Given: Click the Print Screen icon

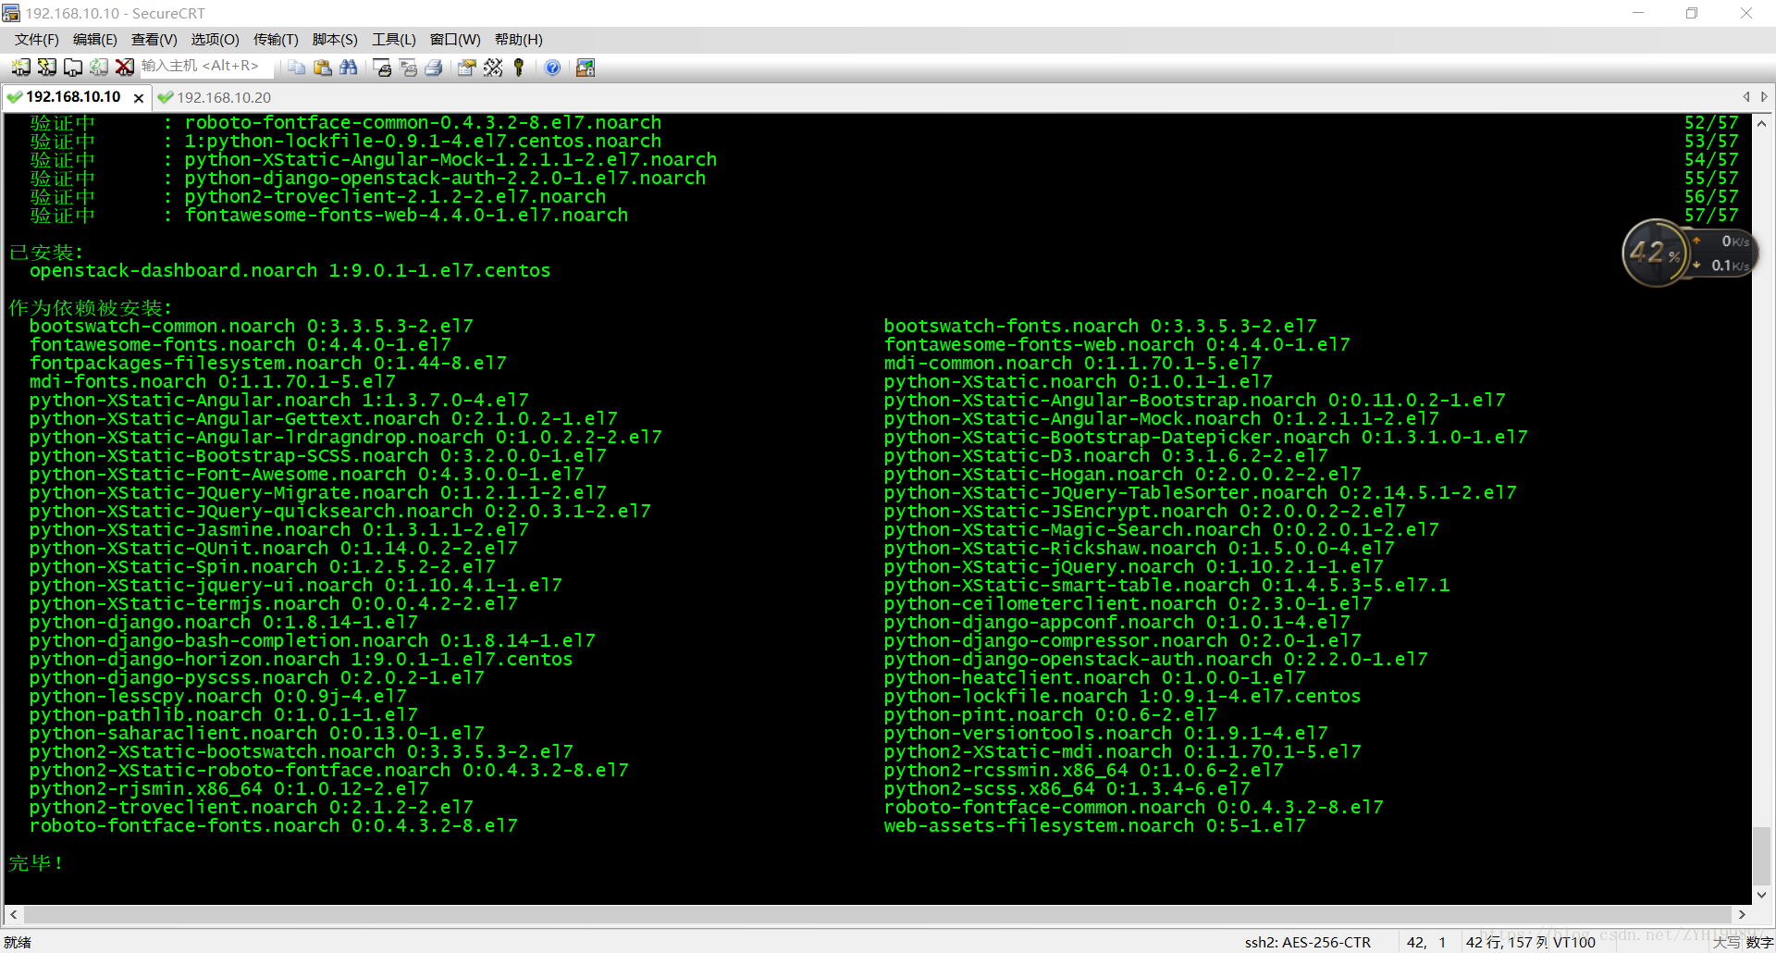Looking at the screenshot, I should tap(382, 67).
